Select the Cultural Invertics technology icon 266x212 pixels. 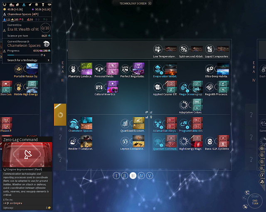coord(99,87)
